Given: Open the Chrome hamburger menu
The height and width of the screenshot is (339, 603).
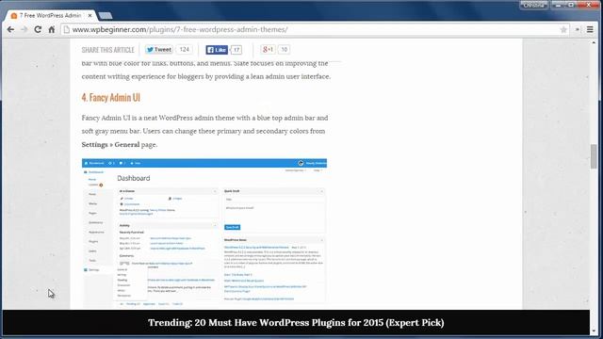Looking at the screenshot, I should click(590, 29).
